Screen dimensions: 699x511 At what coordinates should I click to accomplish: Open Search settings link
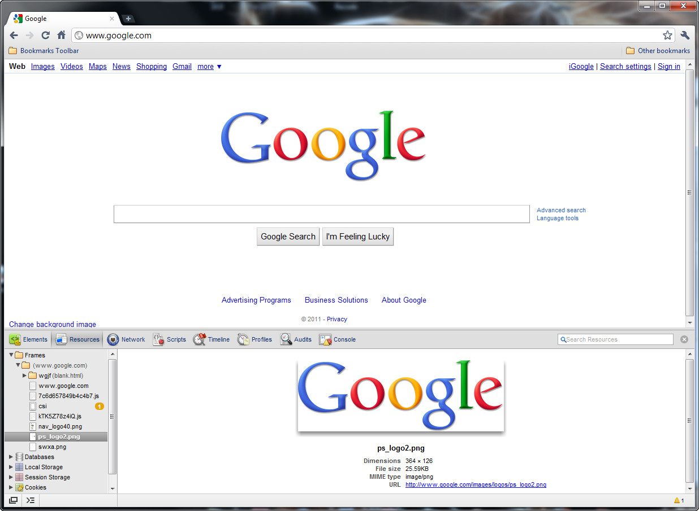coord(625,67)
